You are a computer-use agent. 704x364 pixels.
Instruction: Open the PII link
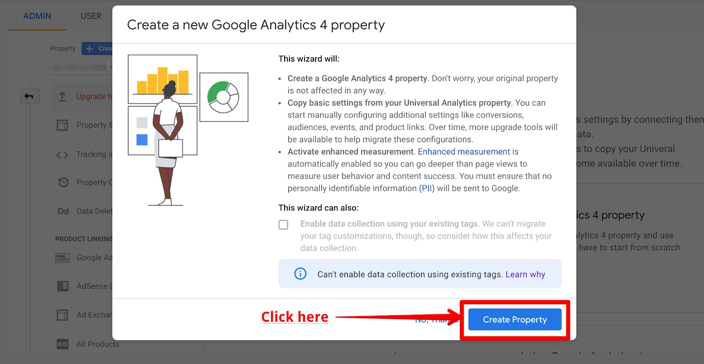[x=426, y=188]
